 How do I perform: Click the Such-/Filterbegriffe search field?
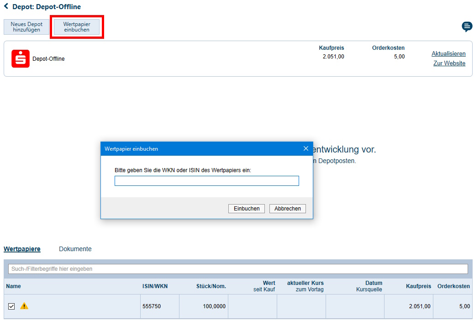coord(237,269)
